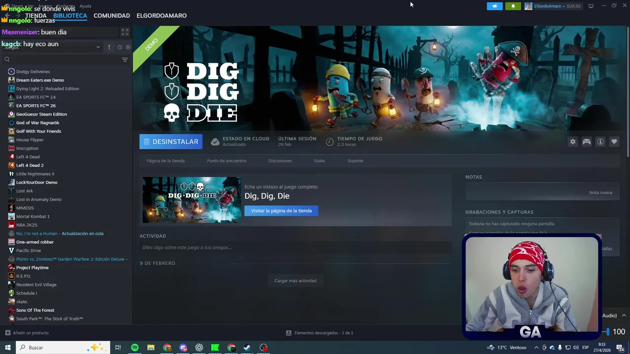Open Elementos descargados status link
The width and height of the screenshot is (630, 354).
[x=323, y=333]
